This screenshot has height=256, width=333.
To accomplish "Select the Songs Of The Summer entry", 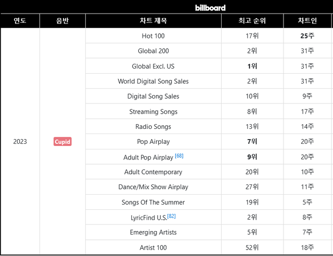I will [x=153, y=202].
